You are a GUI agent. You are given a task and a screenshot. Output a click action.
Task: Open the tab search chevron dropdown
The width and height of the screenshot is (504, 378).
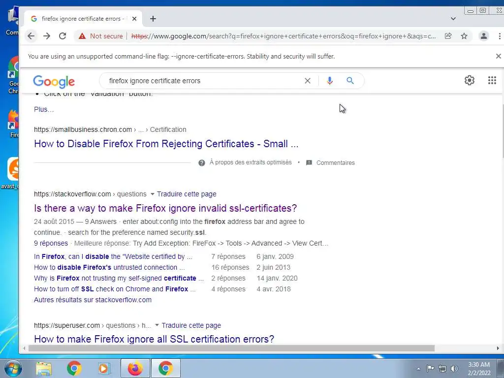pyautogui.click(x=453, y=19)
